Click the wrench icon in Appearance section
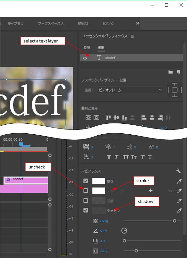187x258 pixels. click(178, 171)
